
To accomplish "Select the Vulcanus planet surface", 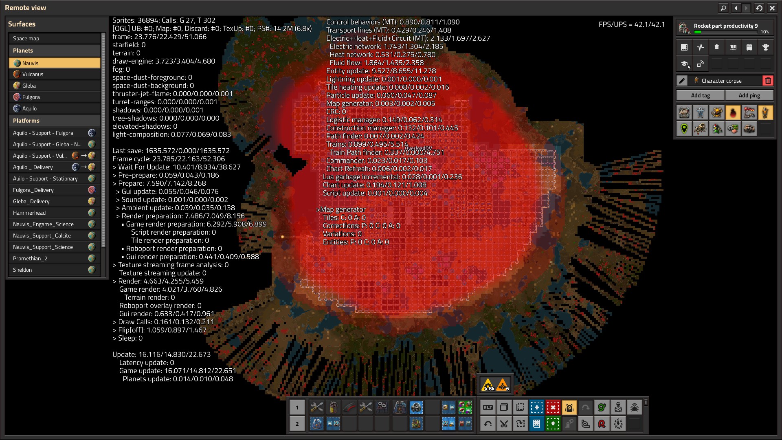I will [55, 74].
